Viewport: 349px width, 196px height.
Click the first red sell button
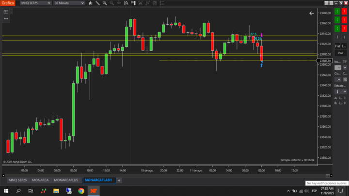pos(344,11)
